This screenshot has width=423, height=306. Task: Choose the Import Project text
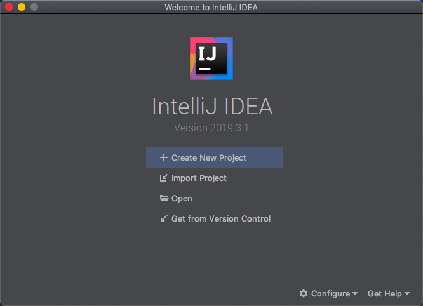coord(199,178)
